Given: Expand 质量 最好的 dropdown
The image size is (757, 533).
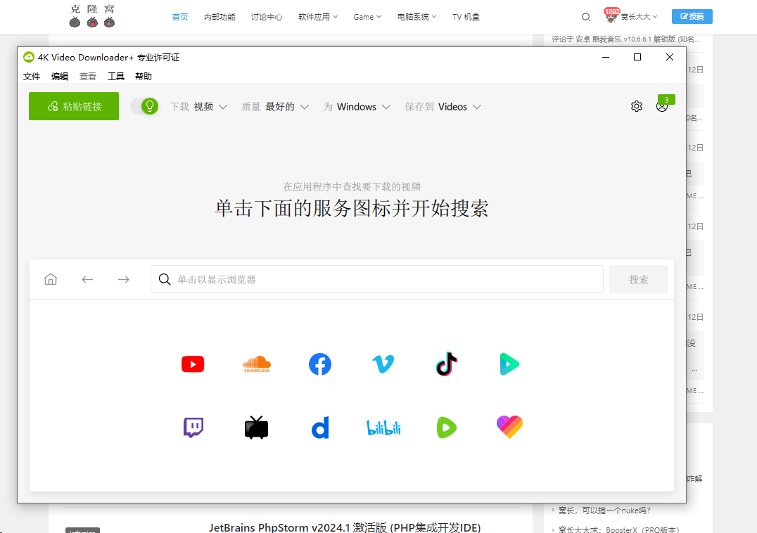Looking at the screenshot, I should tap(275, 107).
